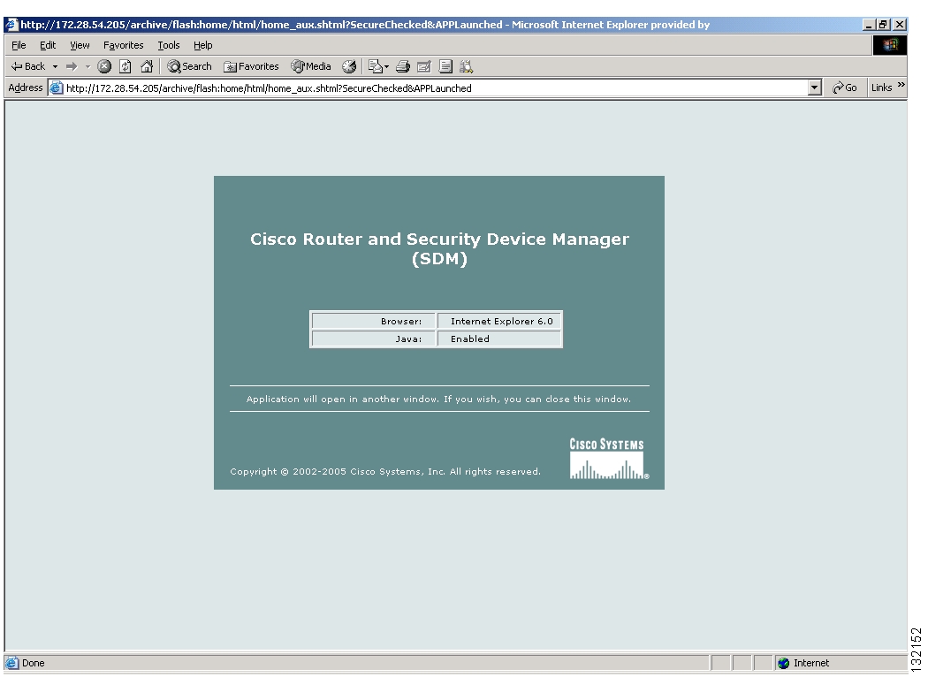Open the Tools menu
Image resolution: width=928 pixels, height=700 pixels.
[x=168, y=45]
